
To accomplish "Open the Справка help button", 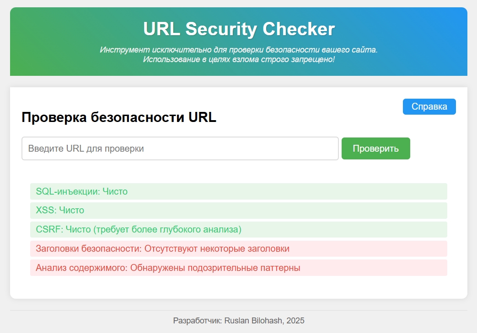I will click(429, 106).
